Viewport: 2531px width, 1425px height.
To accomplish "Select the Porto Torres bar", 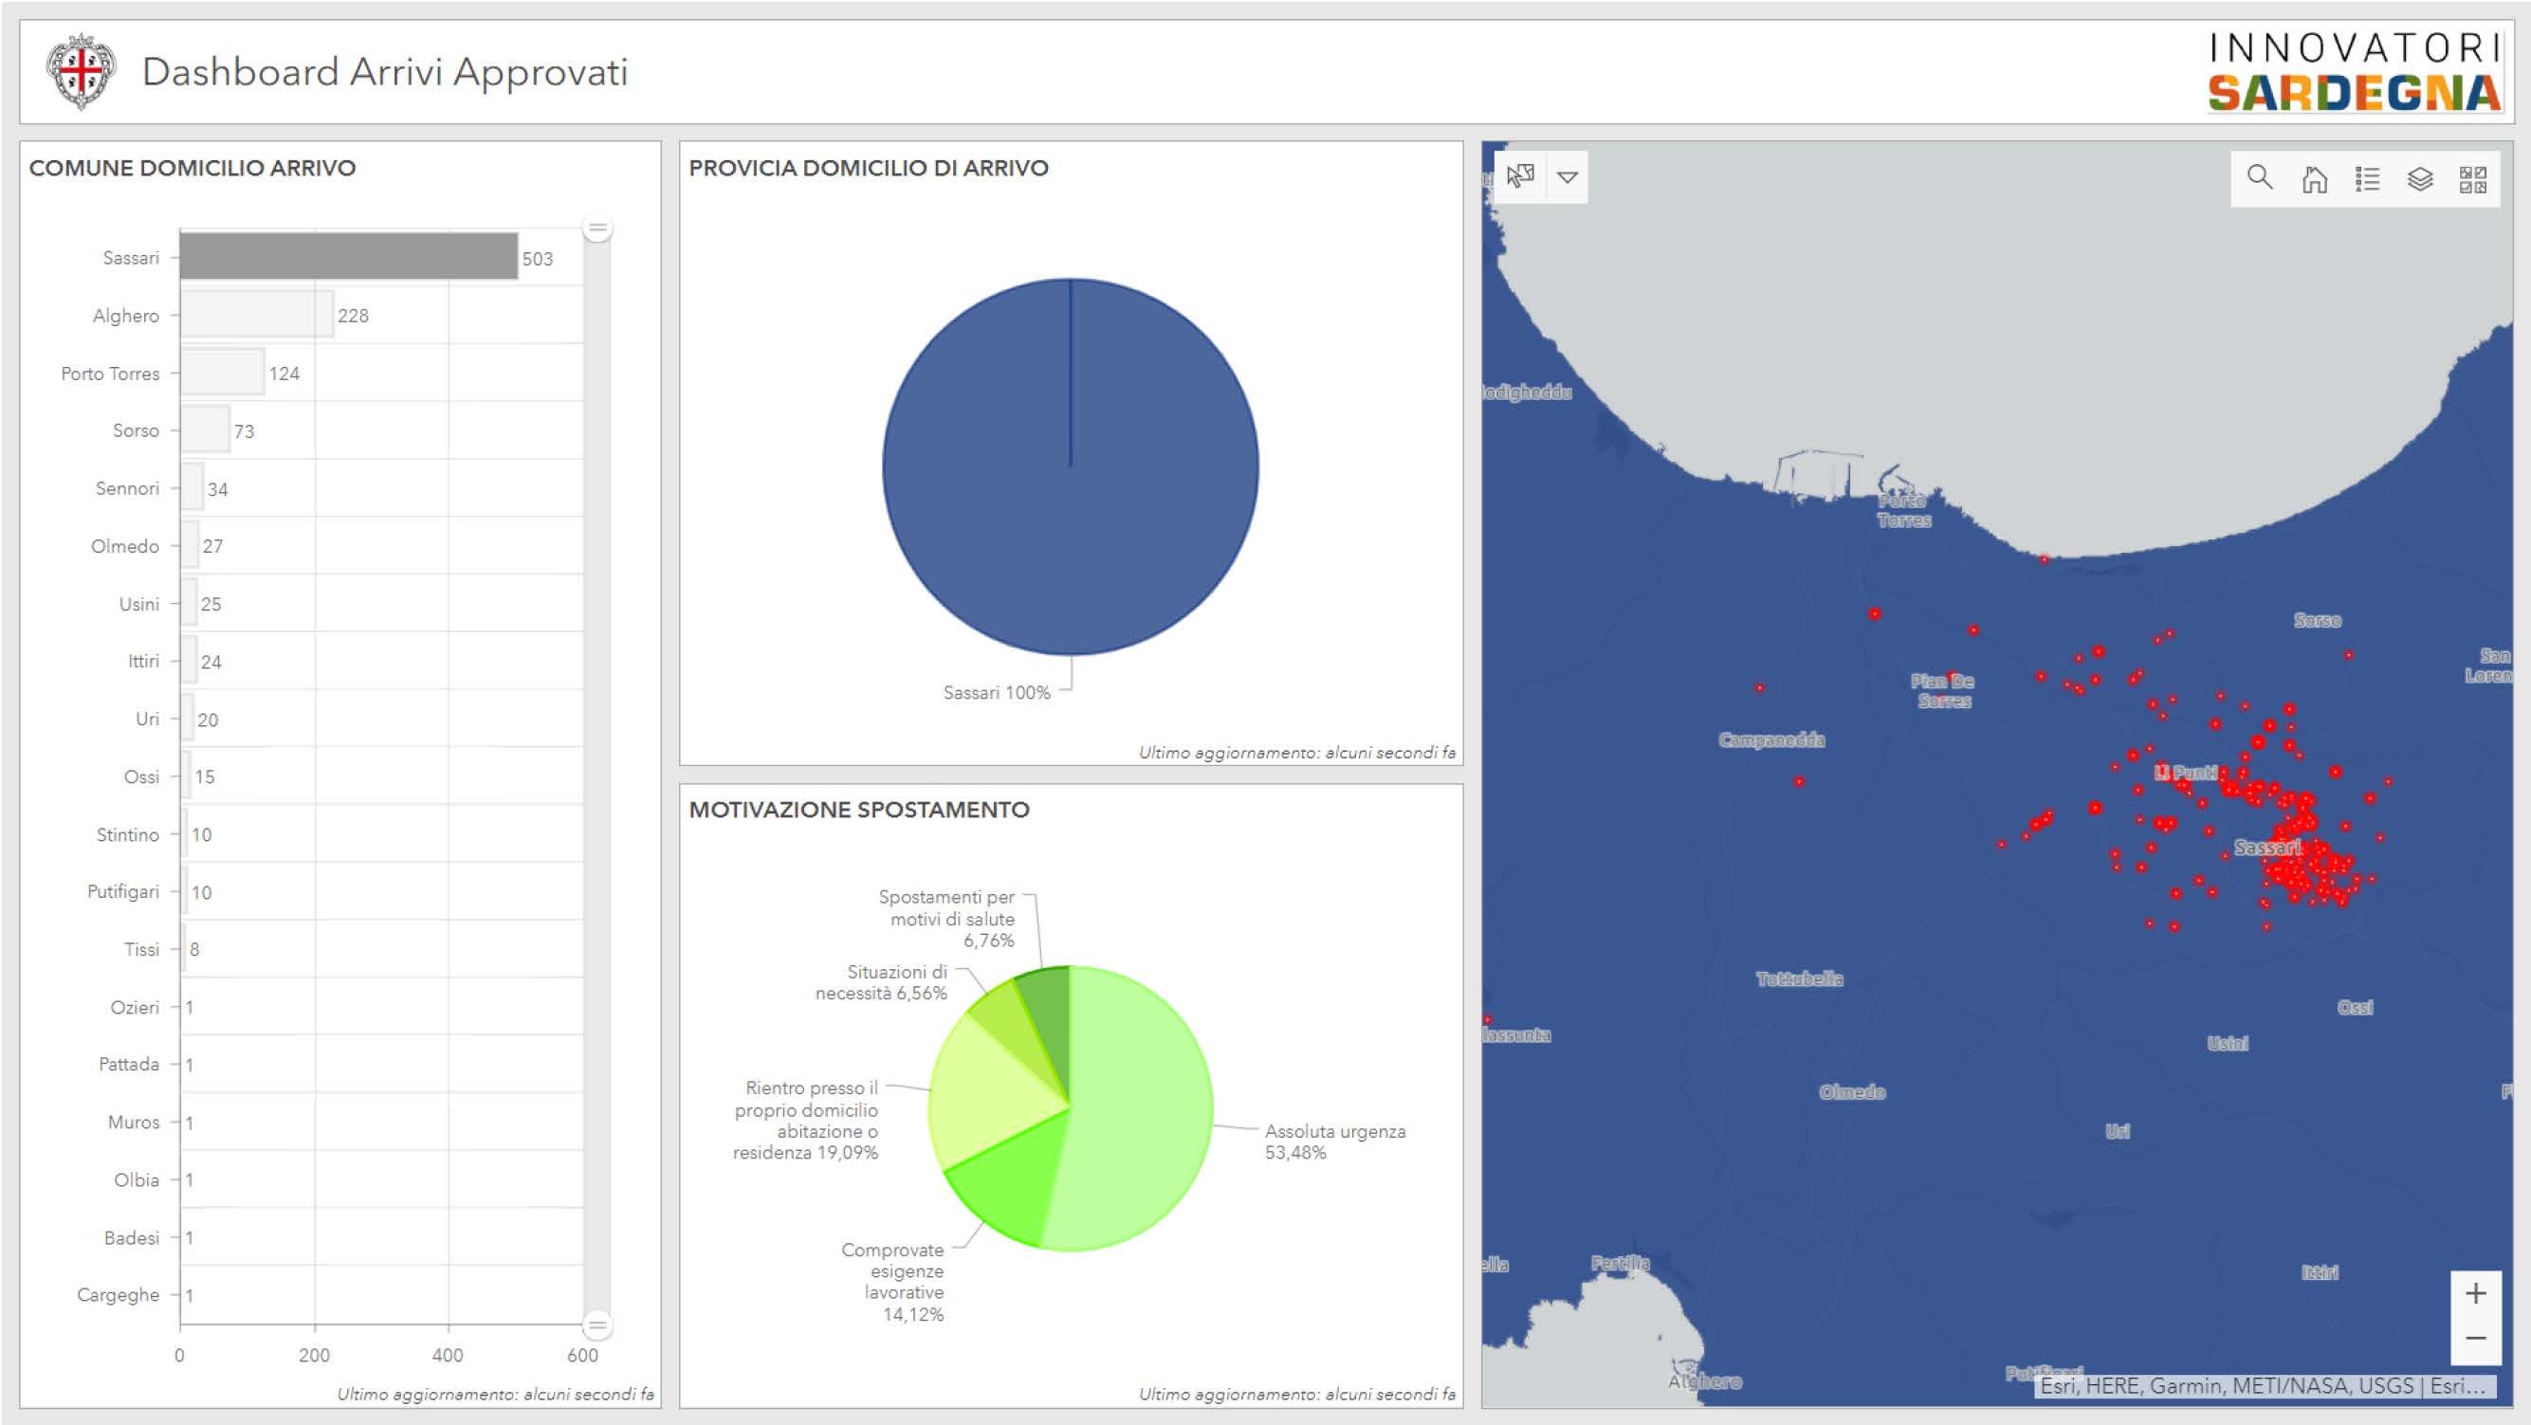I will coord(222,373).
